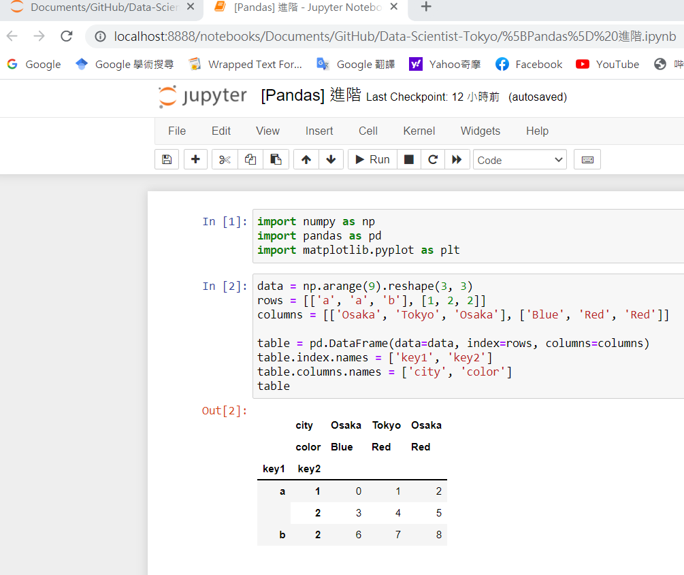The width and height of the screenshot is (684, 575).
Task: Open the command palette keyboard icon
Action: (x=587, y=159)
